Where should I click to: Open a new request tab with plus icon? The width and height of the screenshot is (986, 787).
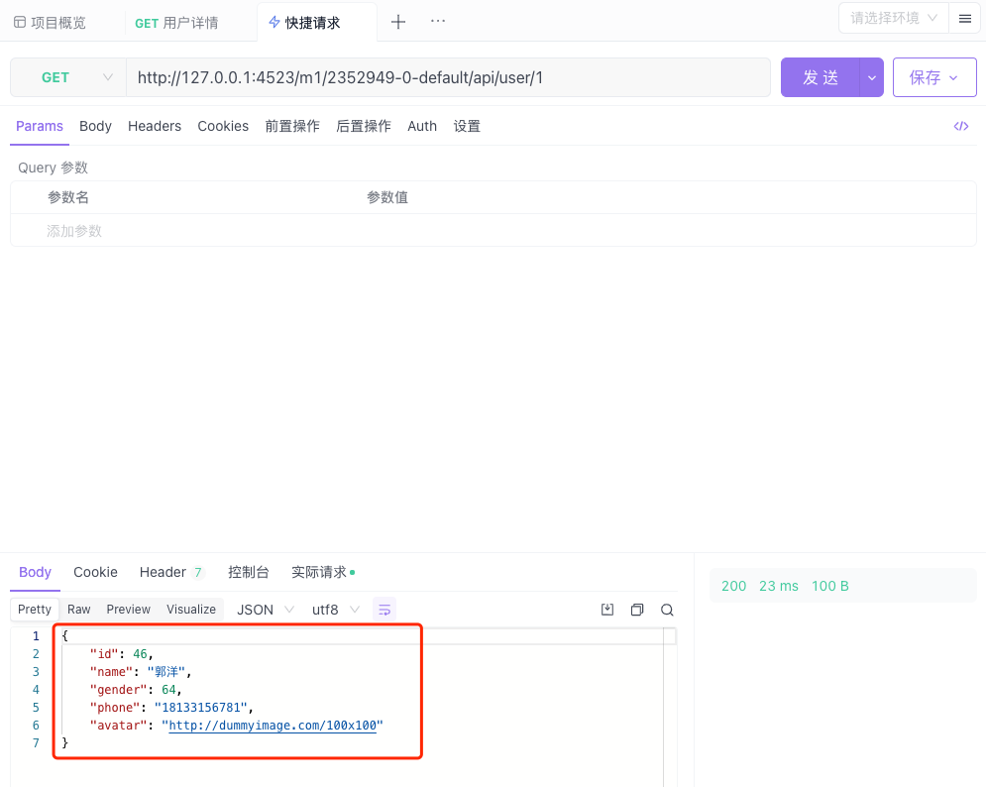(397, 20)
